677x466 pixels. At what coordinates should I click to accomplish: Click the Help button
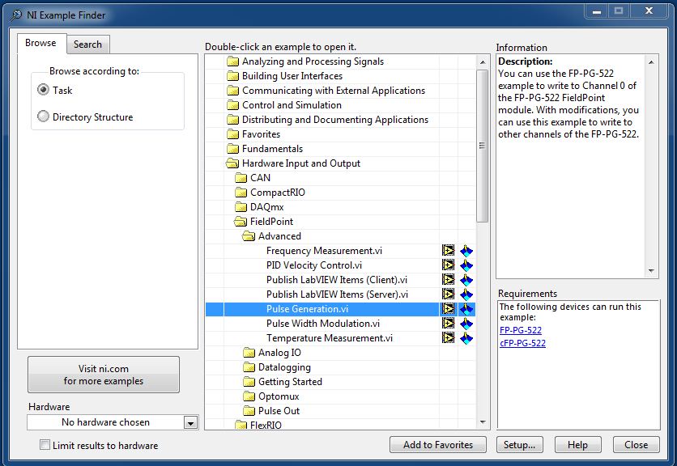click(577, 444)
